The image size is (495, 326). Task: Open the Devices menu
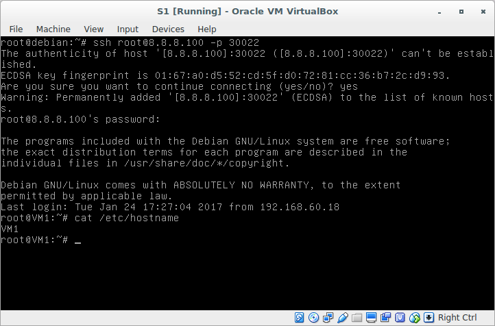[x=168, y=29]
